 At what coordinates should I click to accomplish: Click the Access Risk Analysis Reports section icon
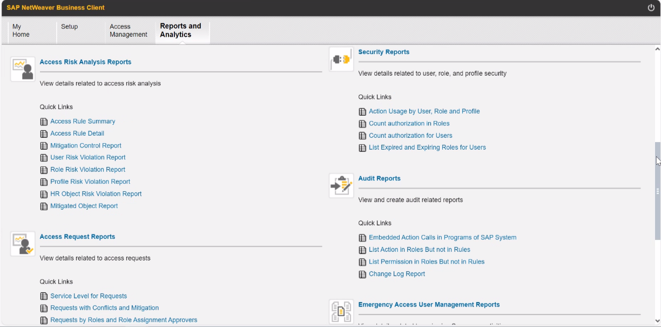(23, 69)
